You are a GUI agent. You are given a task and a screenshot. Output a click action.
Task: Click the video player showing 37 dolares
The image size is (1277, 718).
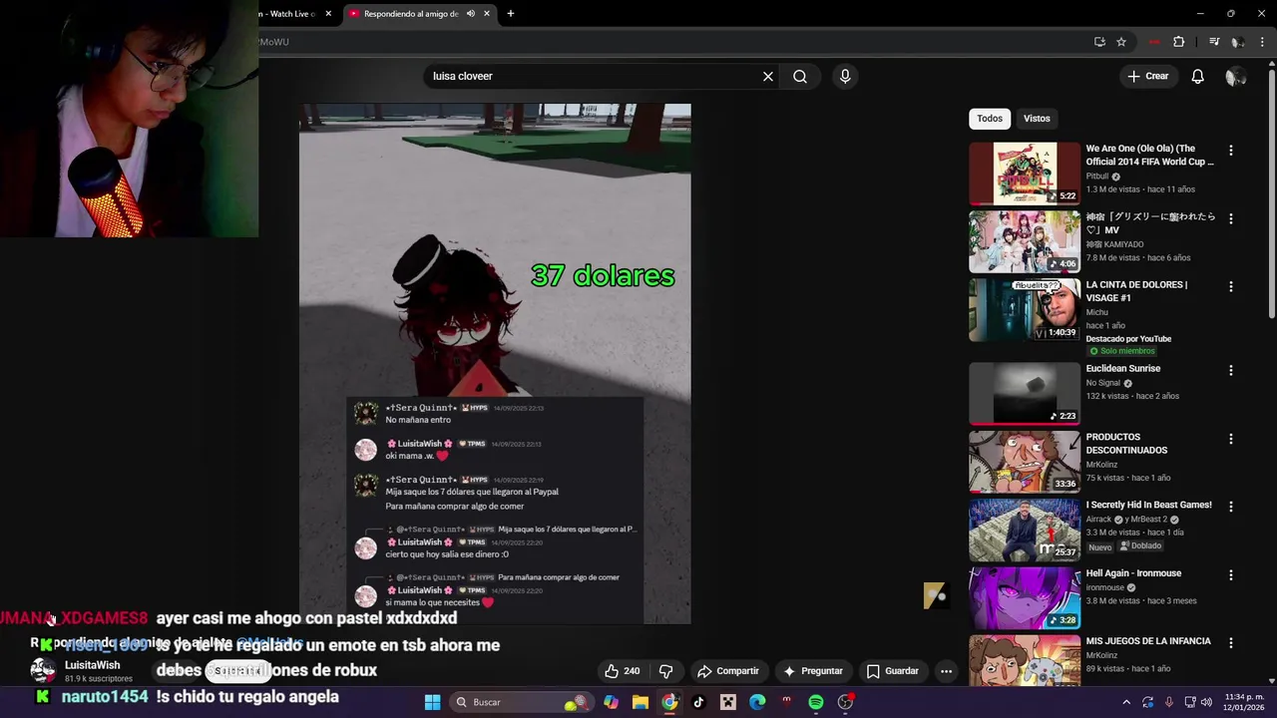click(495, 364)
